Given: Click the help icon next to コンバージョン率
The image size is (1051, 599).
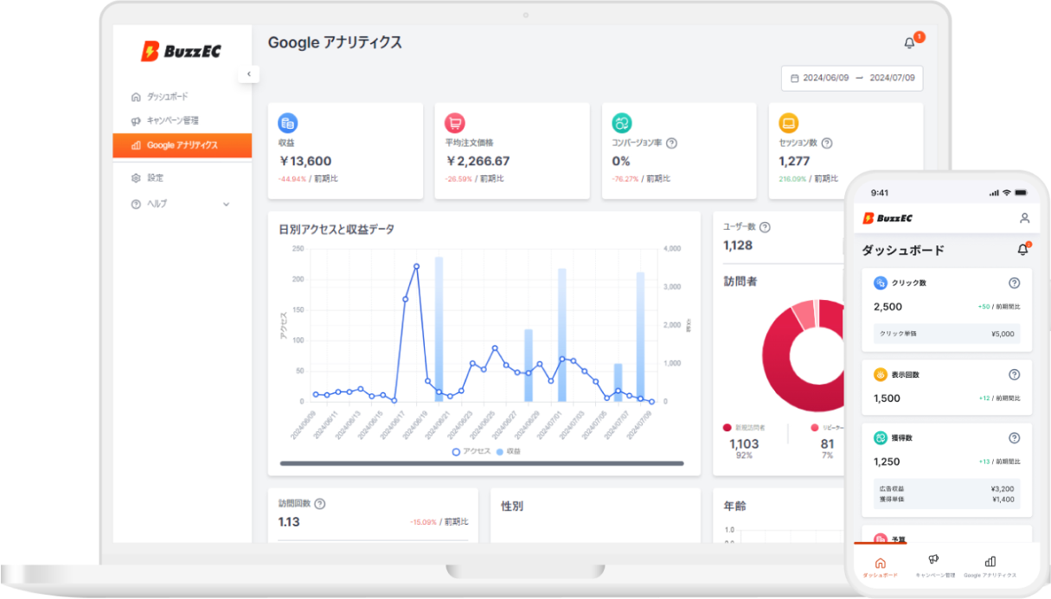Looking at the screenshot, I should tap(671, 143).
